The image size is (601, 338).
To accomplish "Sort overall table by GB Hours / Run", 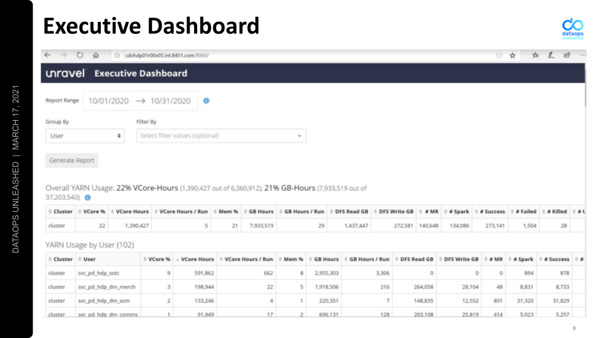I will (302, 212).
